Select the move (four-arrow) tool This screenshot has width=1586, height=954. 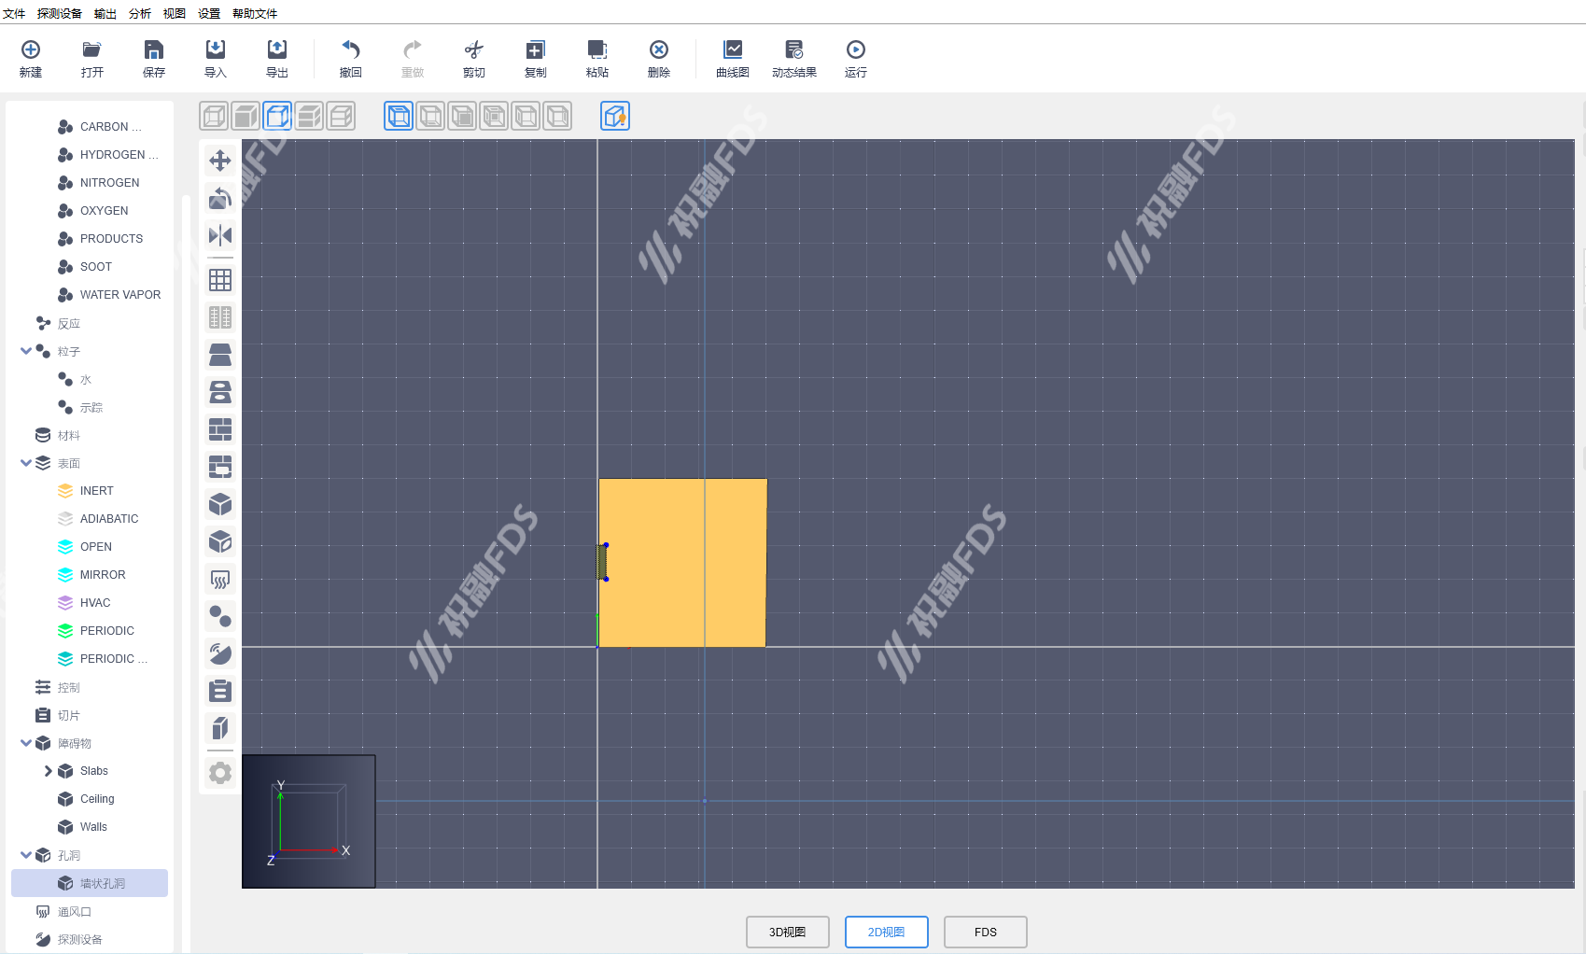[x=220, y=161]
